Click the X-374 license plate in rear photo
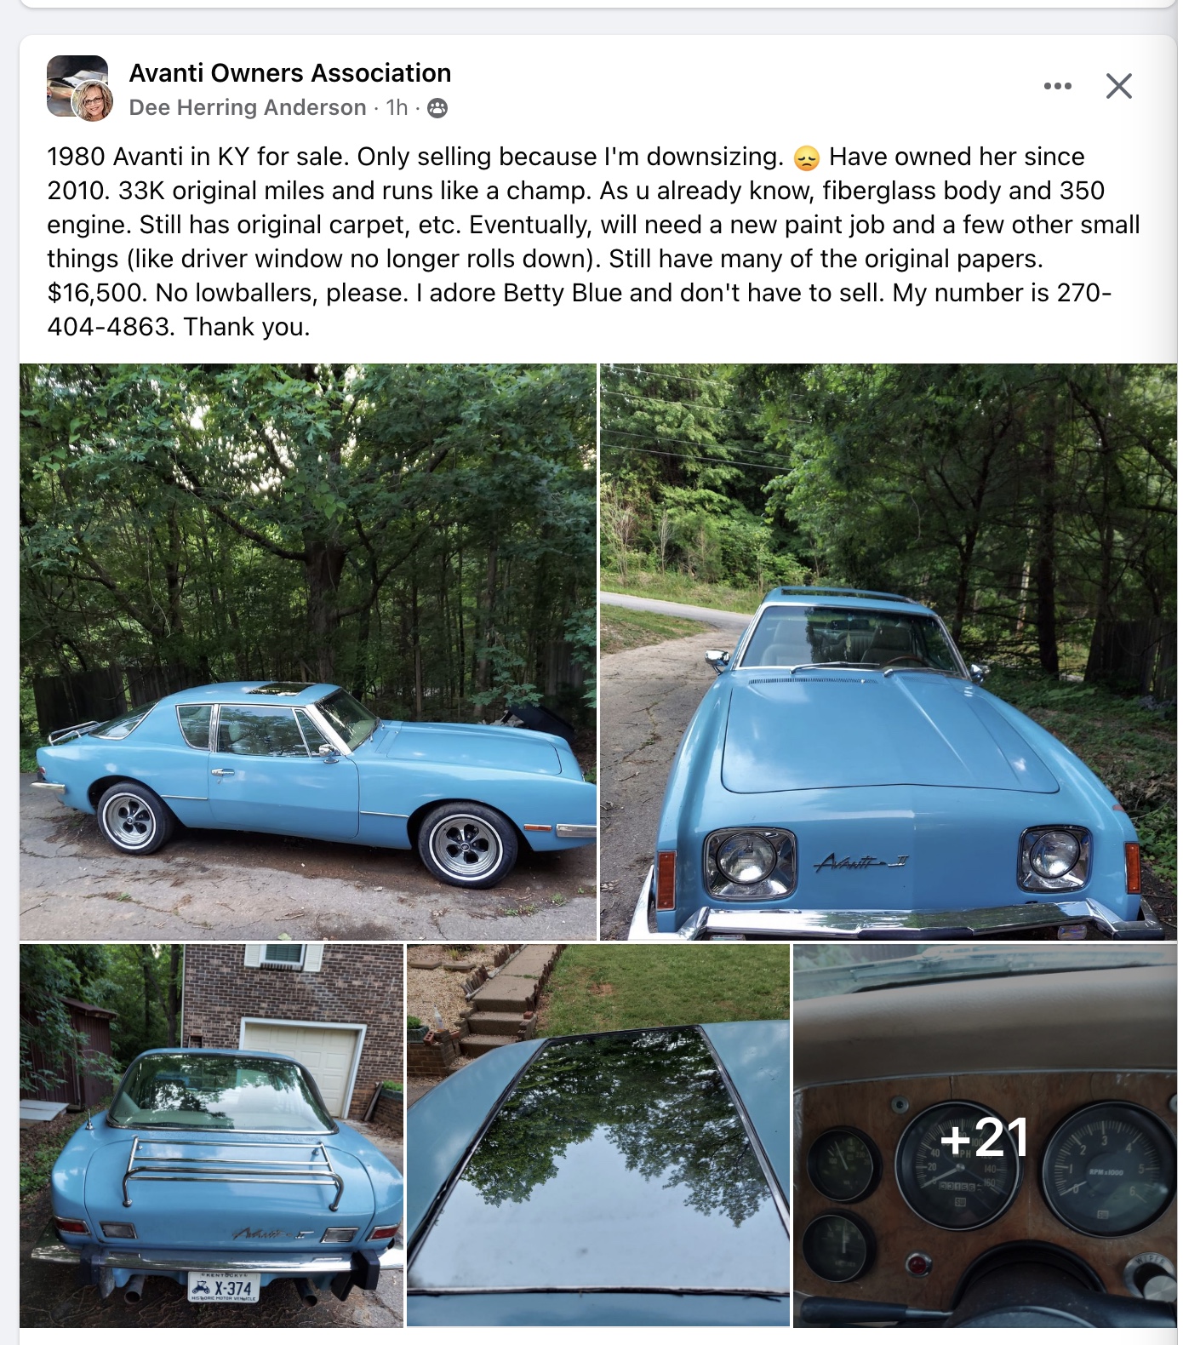The image size is (1183, 1345). pyautogui.click(x=224, y=1286)
